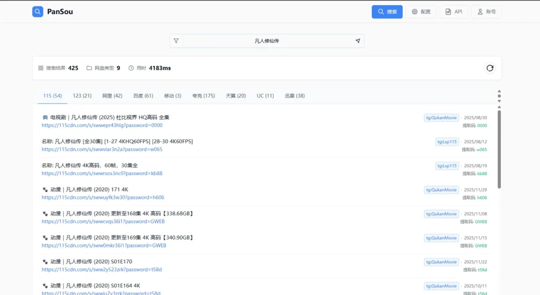Click the tg:Lsp115 source tag on first Lsp115 result

point(447,141)
